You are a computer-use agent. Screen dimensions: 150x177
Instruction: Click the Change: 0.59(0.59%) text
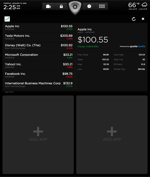tap(88, 47)
